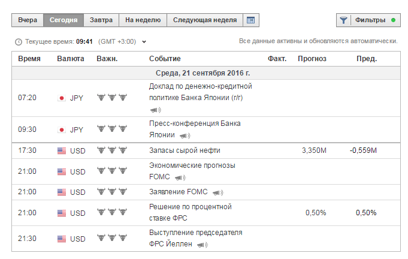Switch to the Завтра tab
Viewport: 408px width, 259px height.
(x=101, y=20)
